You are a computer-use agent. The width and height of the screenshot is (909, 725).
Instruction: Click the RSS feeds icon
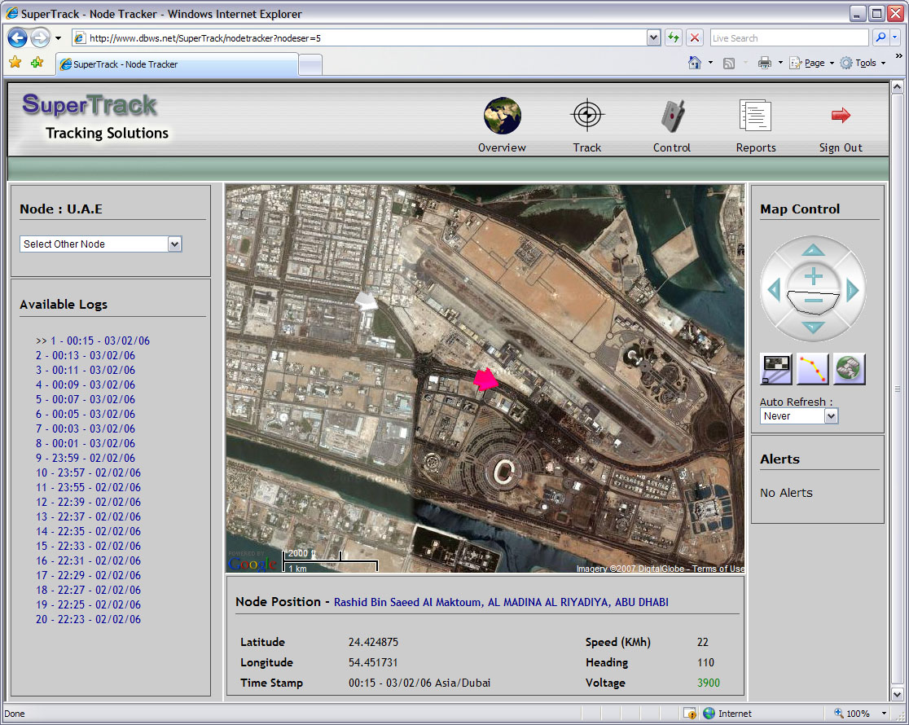(x=729, y=64)
